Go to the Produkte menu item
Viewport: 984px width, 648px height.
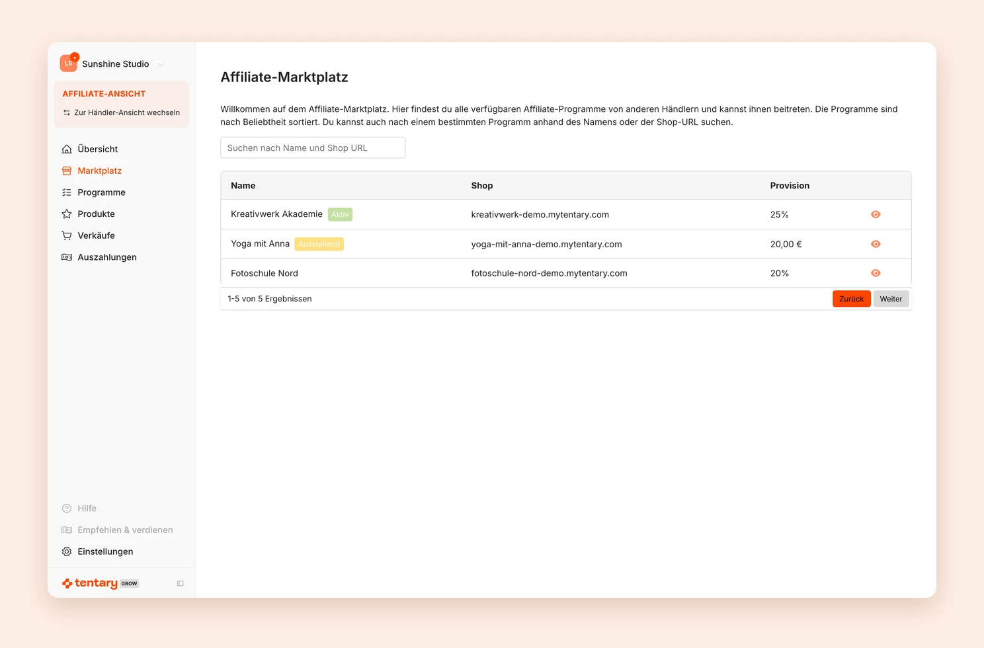(97, 214)
